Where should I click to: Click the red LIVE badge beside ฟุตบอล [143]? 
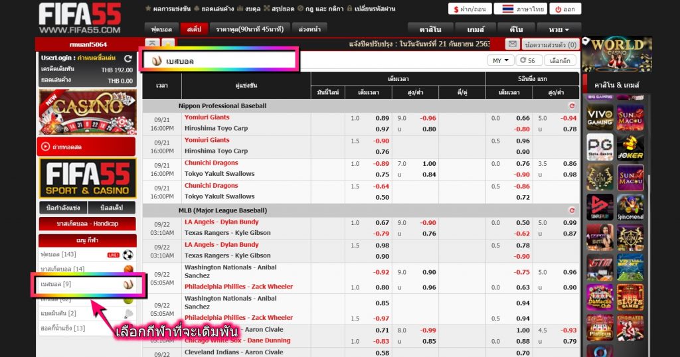(x=113, y=255)
